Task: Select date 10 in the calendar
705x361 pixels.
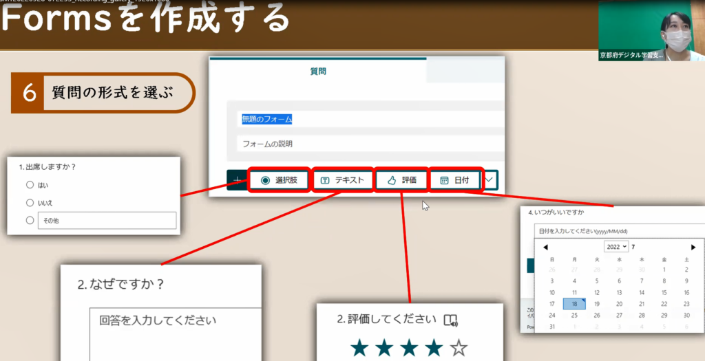Action: tap(551, 292)
